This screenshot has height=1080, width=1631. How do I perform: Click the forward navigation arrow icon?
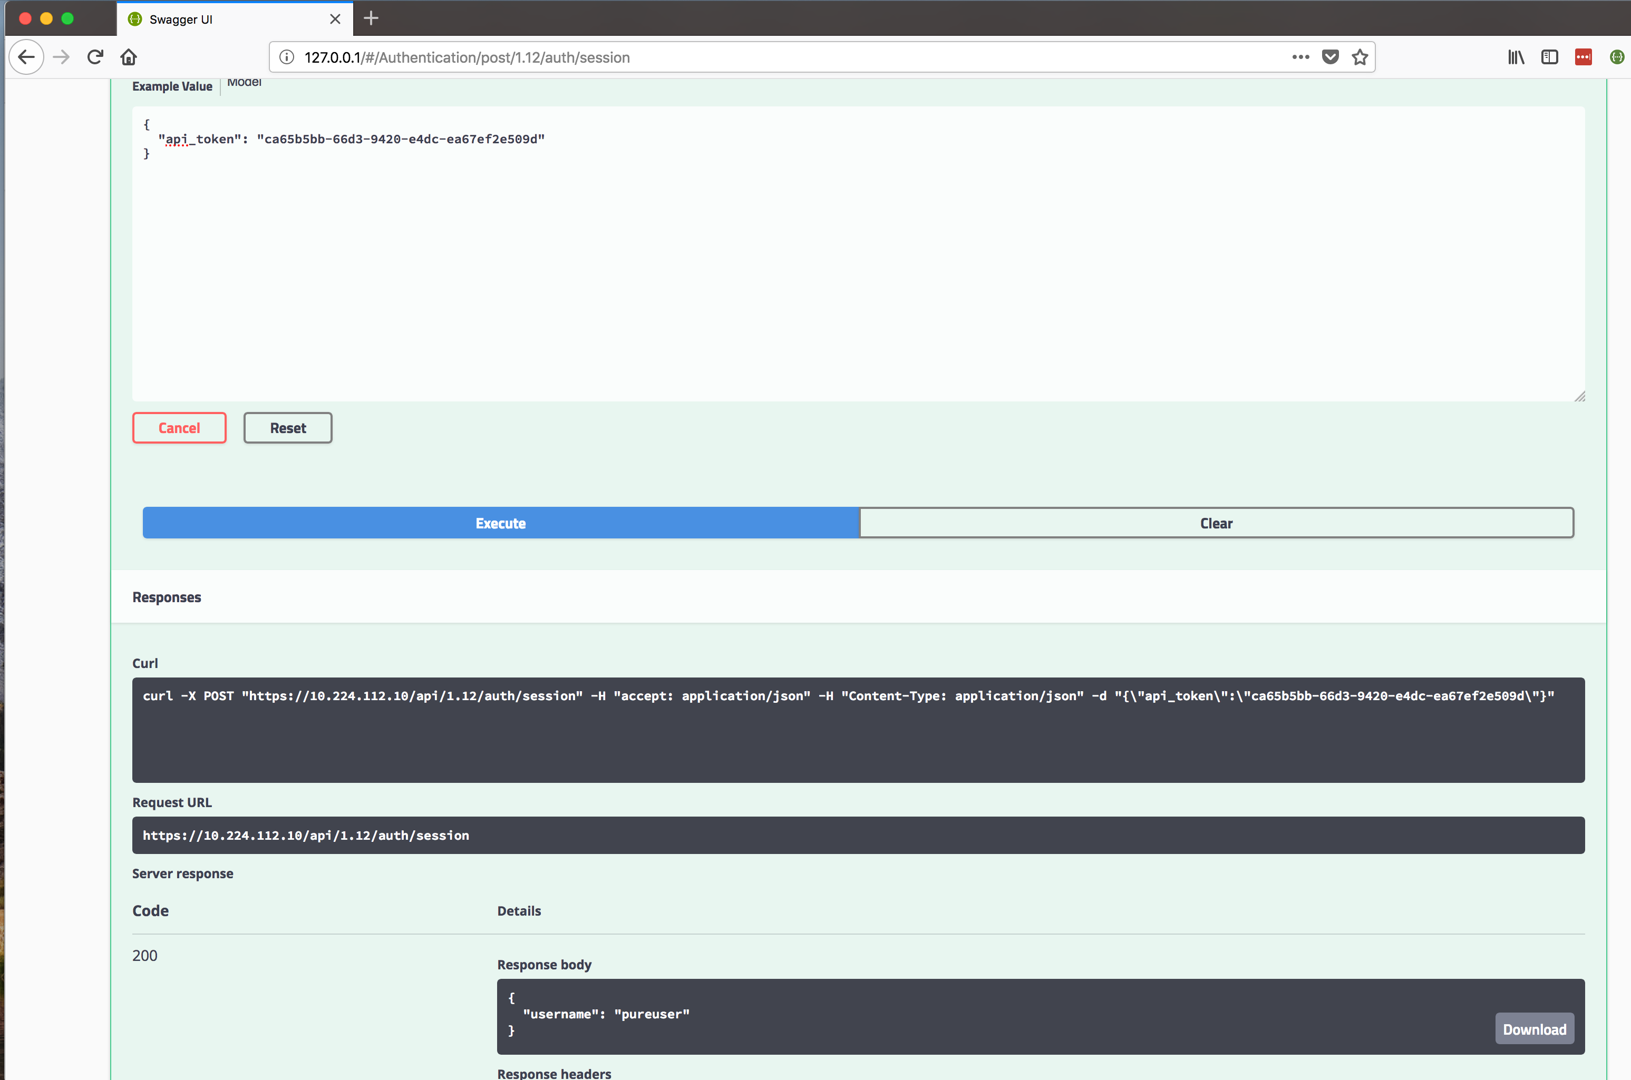coord(60,57)
